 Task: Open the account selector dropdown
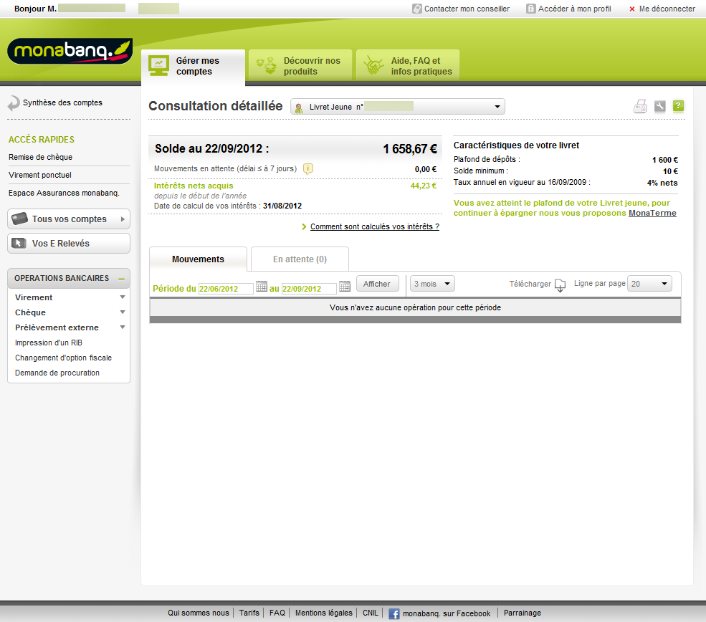point(497,105)
